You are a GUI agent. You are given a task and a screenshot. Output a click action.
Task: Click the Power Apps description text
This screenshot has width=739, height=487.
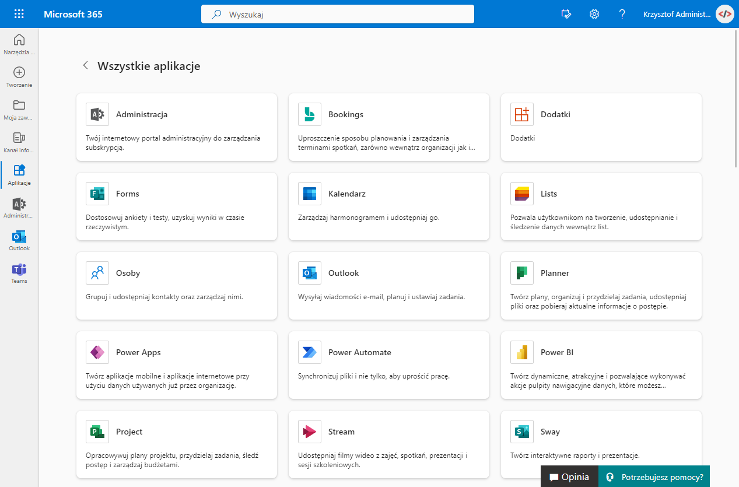[167, 381]
